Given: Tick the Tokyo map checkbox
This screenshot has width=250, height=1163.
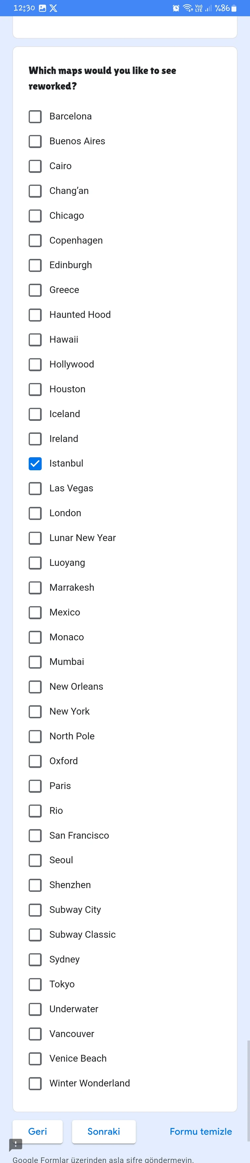Looking at the screenshot, I should pos(35,984).
